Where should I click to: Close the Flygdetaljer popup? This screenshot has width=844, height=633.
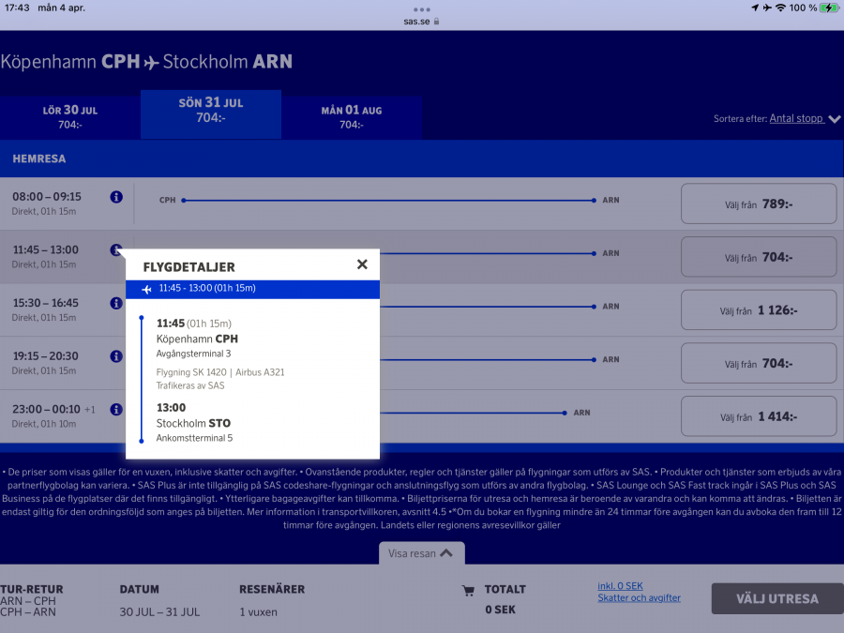(x=362, y=264)
